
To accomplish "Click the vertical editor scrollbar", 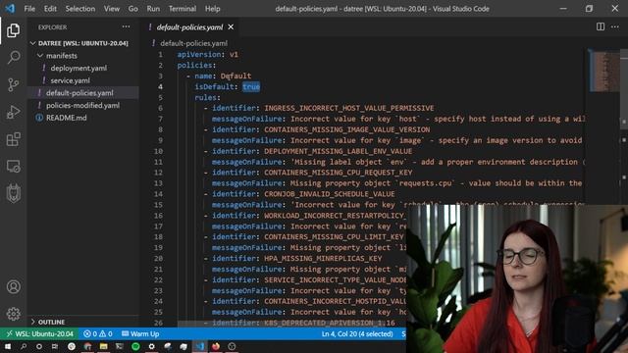I will 624,90.
